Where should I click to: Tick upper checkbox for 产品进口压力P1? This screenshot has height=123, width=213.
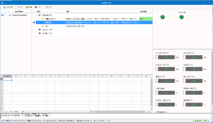156,56
